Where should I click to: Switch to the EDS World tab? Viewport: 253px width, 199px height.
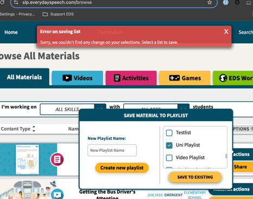(x=233, y=78)
